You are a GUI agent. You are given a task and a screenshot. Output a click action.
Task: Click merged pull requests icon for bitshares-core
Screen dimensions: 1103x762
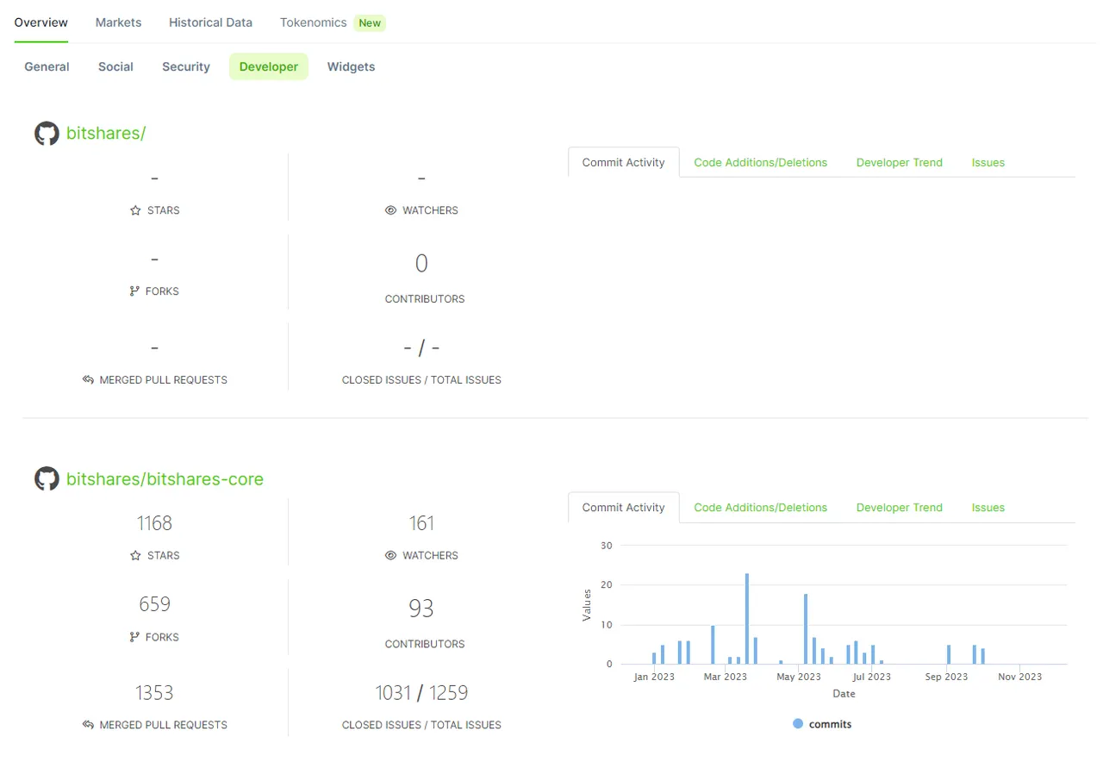[88, 725]
